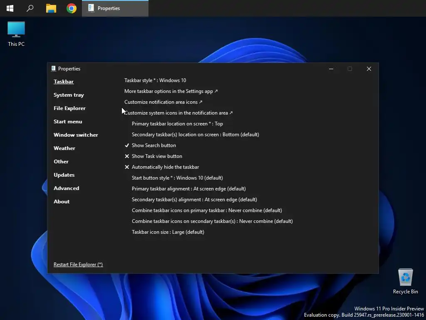Change Combine taskbar icons on primary taskbar
Viewport: 426px width, 320px height.
(207, 210)
